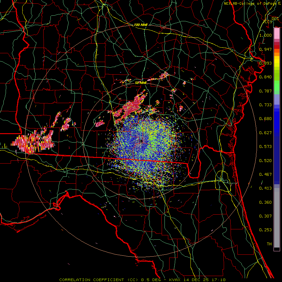This screenshot has height=282, width=282.
Task: Click the 0.253 legend value
Action: [265, 230]
